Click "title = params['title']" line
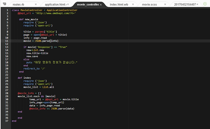The image size is (210, 129). (40, 32)
